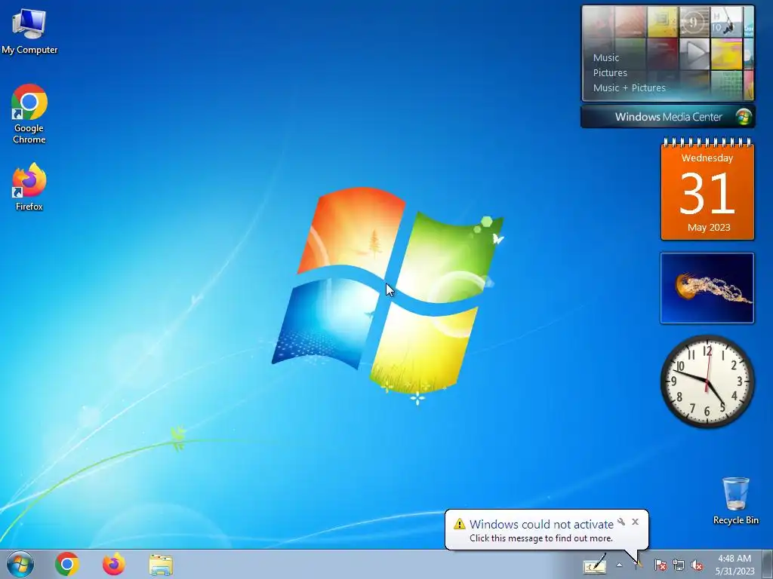Click the green Media Center logo icon

[743, 117]
